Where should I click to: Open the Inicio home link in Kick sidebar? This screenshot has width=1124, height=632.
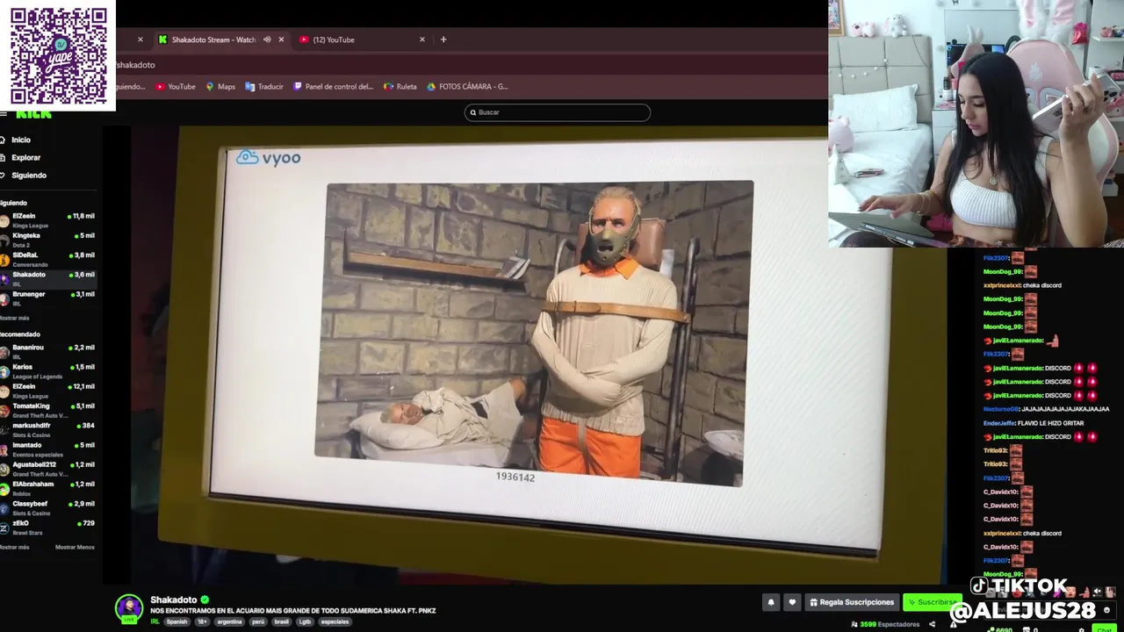[x=18, y=140]
